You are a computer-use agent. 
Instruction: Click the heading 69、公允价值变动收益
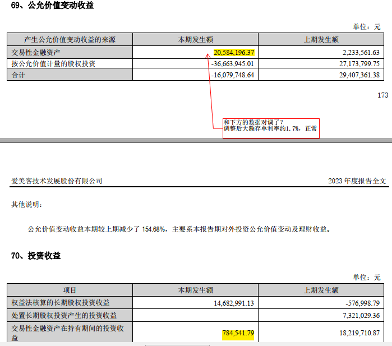(x=52, y=5)
